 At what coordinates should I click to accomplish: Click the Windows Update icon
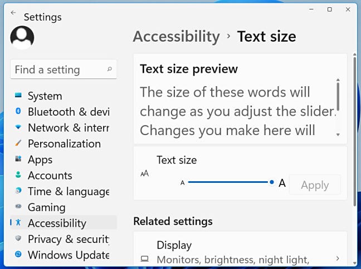[18, 255]
